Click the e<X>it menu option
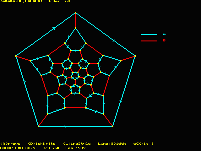Screen dimensions: 201x151 (x=141, y=144)
